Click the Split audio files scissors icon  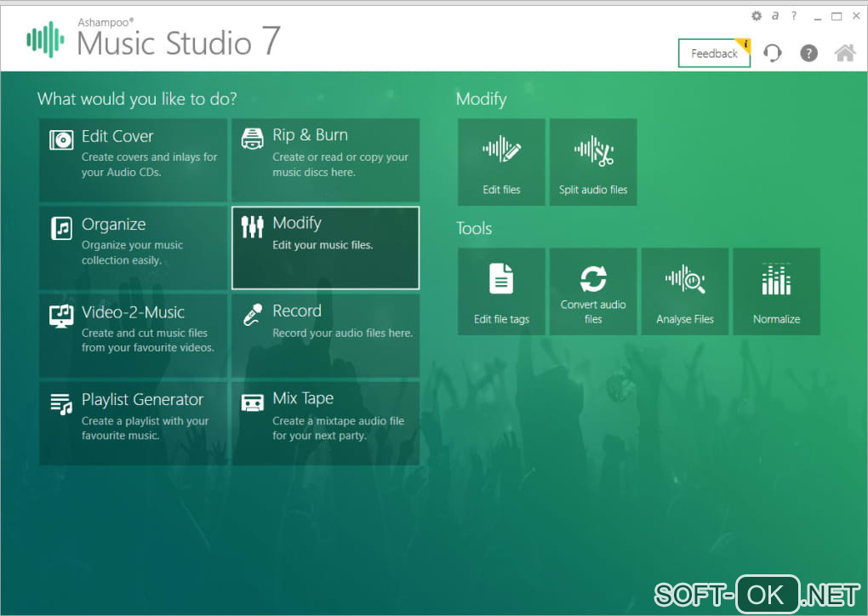[593, 150]
